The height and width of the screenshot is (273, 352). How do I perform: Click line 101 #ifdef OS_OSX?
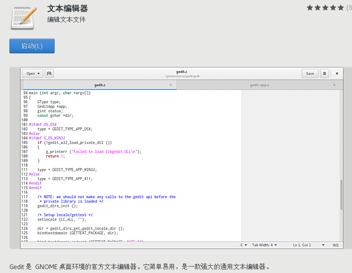pyautogui.click(x=43, y=124)
